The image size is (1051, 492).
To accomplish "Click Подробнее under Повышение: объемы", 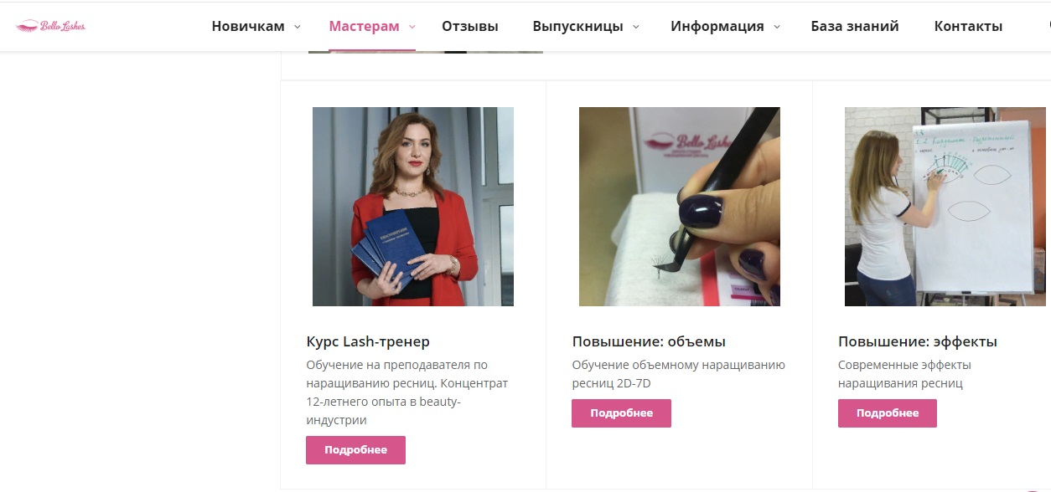I will tap(621, 413).
